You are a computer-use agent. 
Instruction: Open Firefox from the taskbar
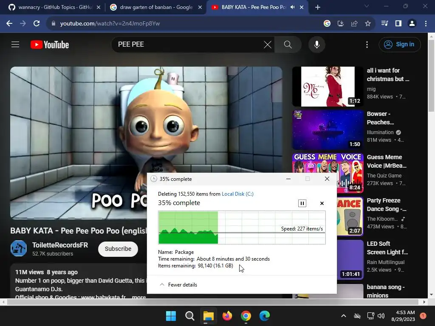[227, 316]
